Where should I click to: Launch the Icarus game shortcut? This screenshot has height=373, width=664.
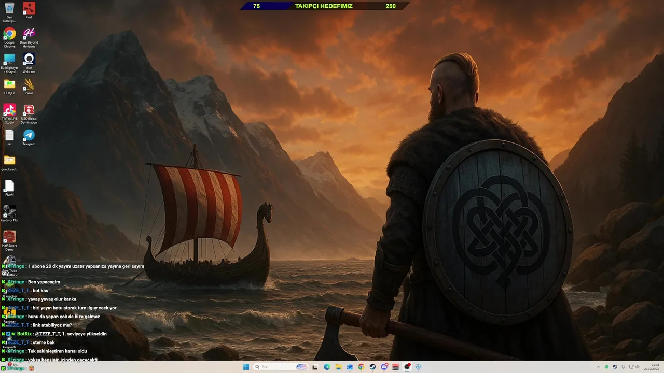point(29,87)
